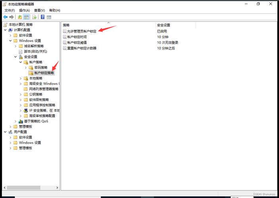This screenshot has height=198, width=279.
Task: Click the 本地计算机 策略 root icon
Action: coord(6,25)
